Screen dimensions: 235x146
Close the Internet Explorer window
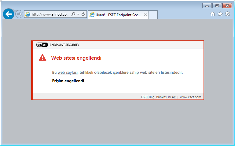(227, 6)
